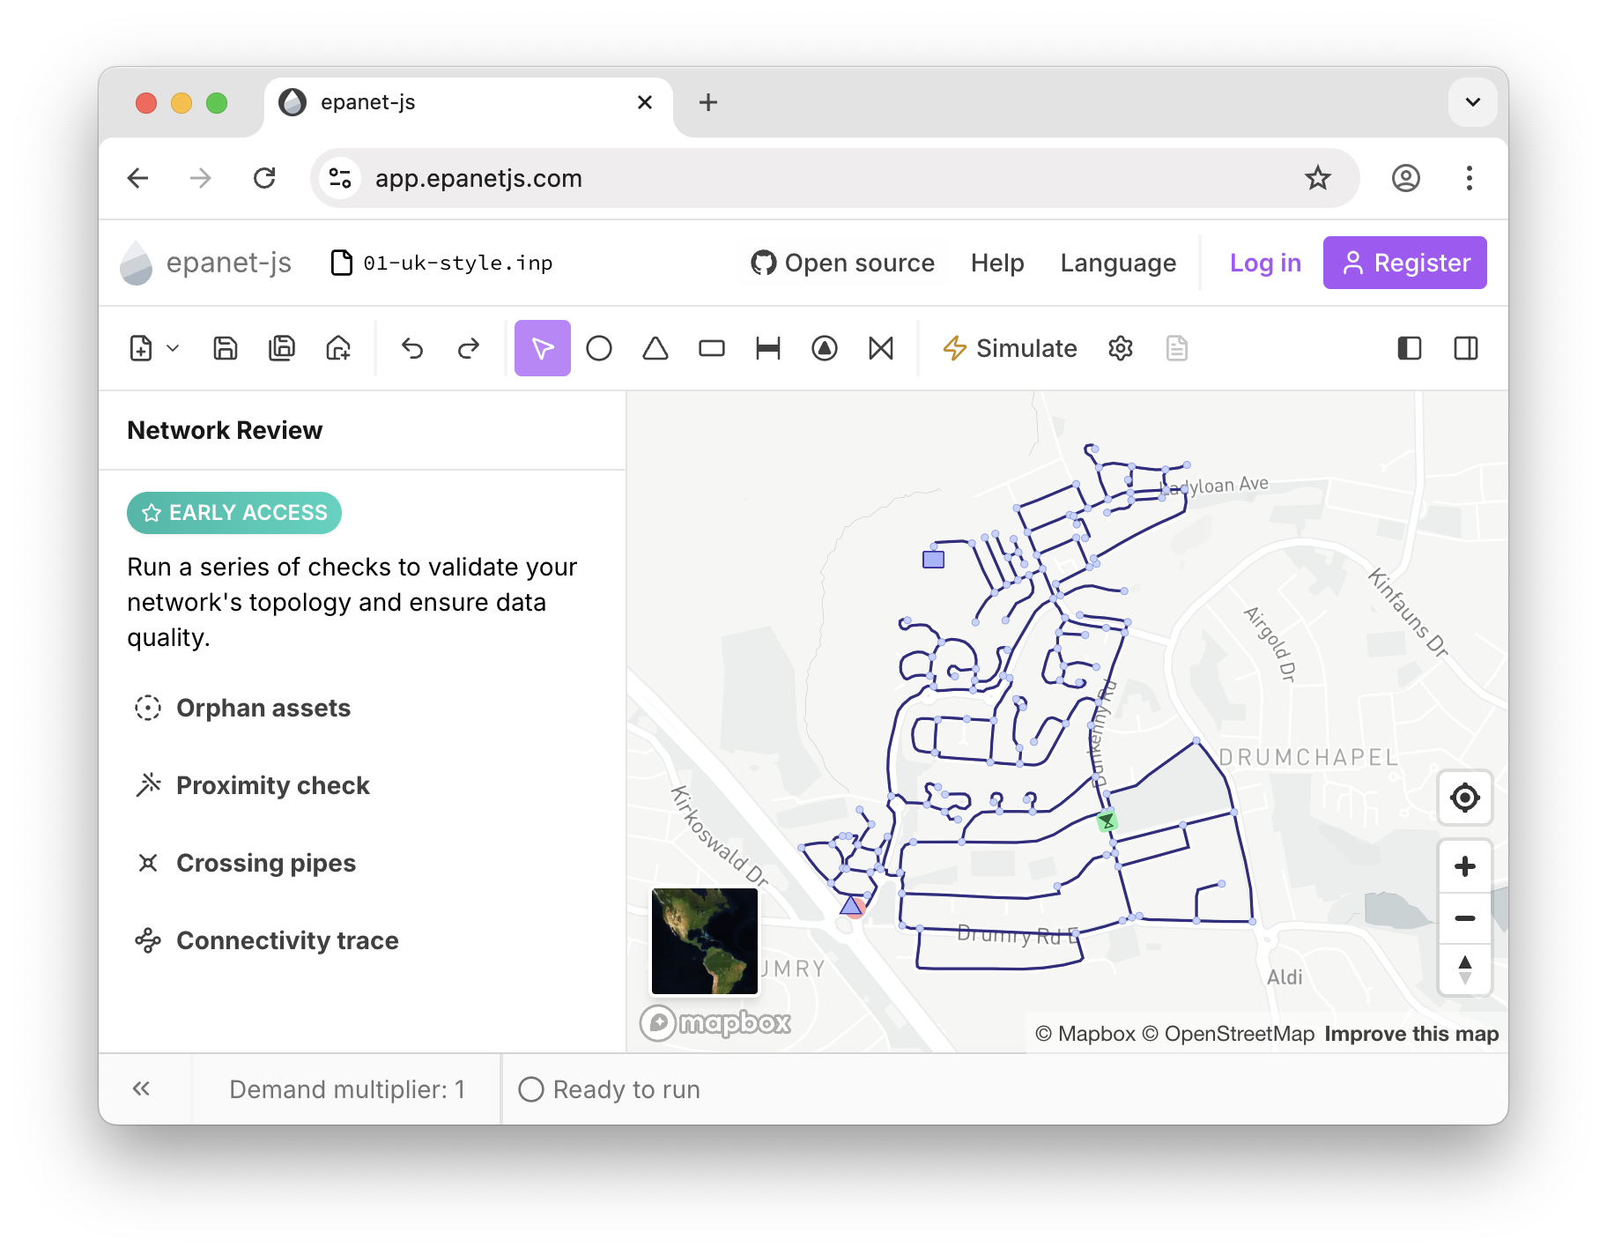1607x1255 pixels.
Task: Collapse the bottom status bar
Action: [x=142, y=1088]
